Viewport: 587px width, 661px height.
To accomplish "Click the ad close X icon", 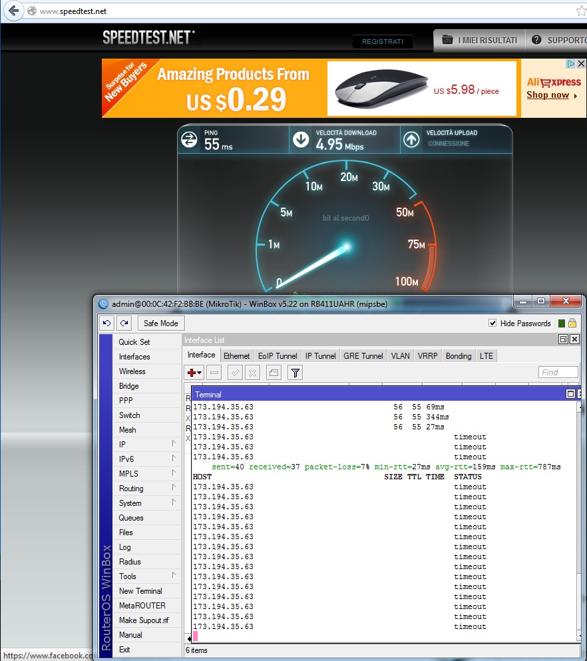I will coord(581,64).
